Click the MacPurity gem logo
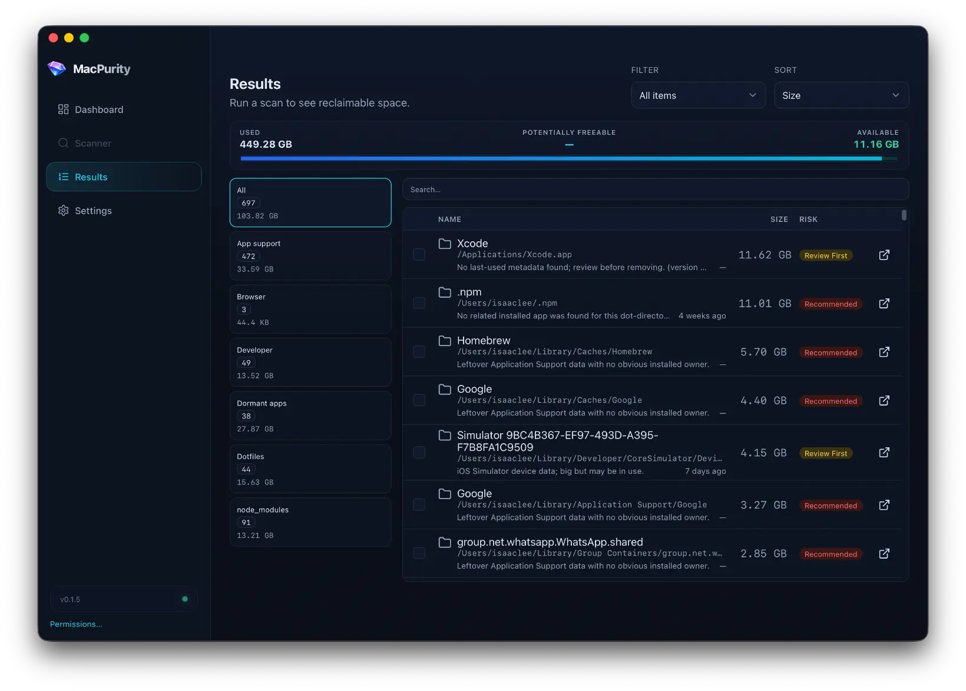Viewport: 966px width, 691px height. coord(57,69)
